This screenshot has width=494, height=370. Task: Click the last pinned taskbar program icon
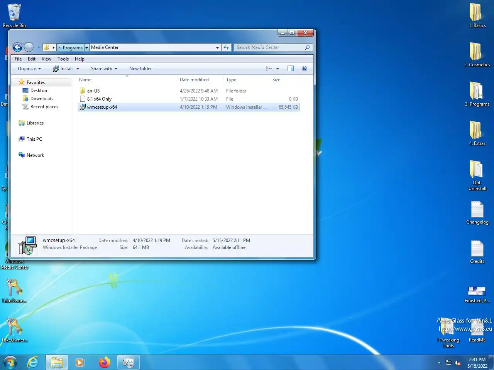[x=128, y=363]
